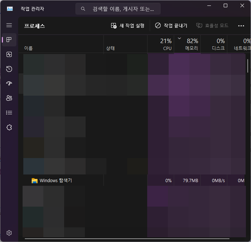This screenshot has width=251, height=242.
Task: Sort by the 디스크 0% column header
Action: click(214, 44)
